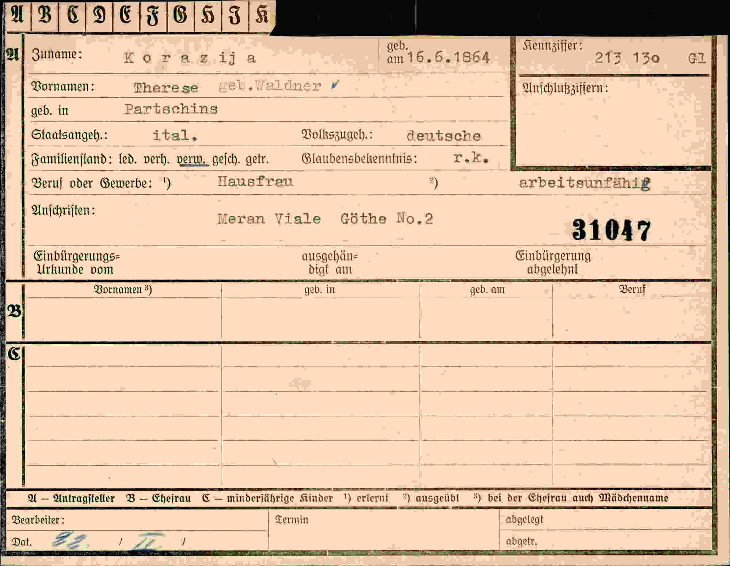This screenshot has height=566, width=730.
Task: Click the Staatsangeh. label
Action: pyautogui.click(x=69, y=135)
